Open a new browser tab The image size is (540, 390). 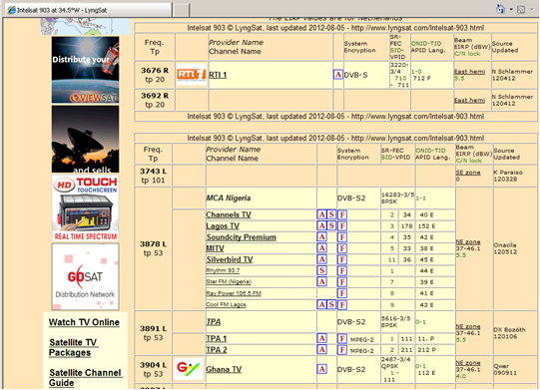click(181, 10)
